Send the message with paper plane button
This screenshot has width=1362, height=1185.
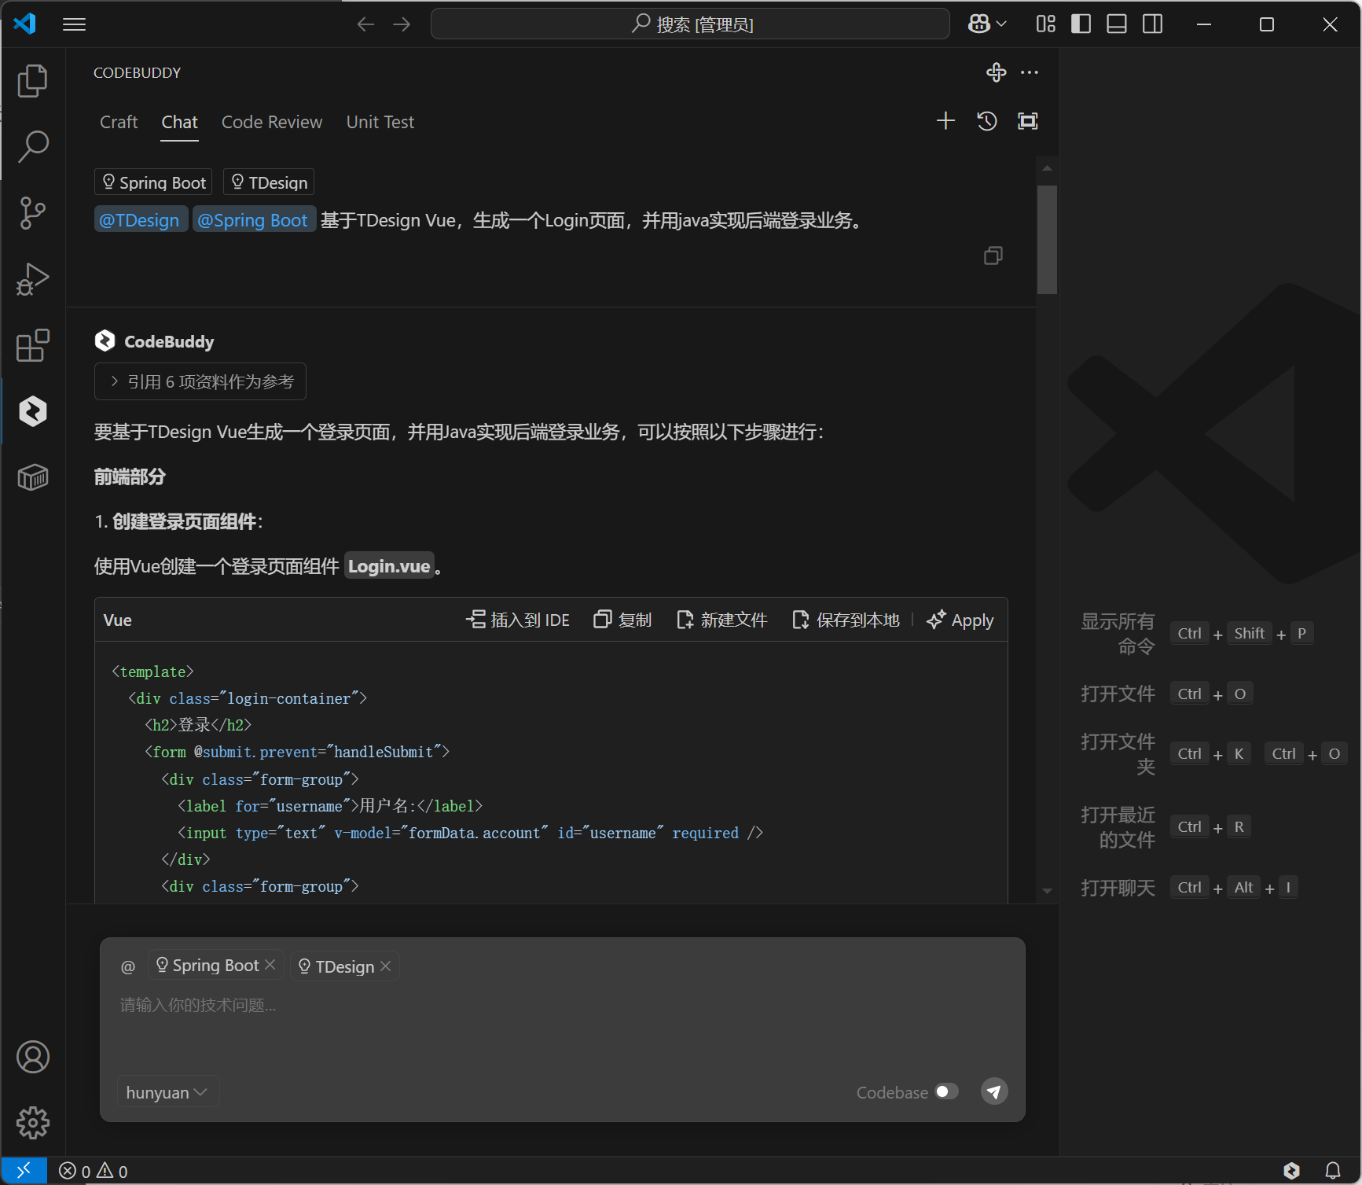993,1091
